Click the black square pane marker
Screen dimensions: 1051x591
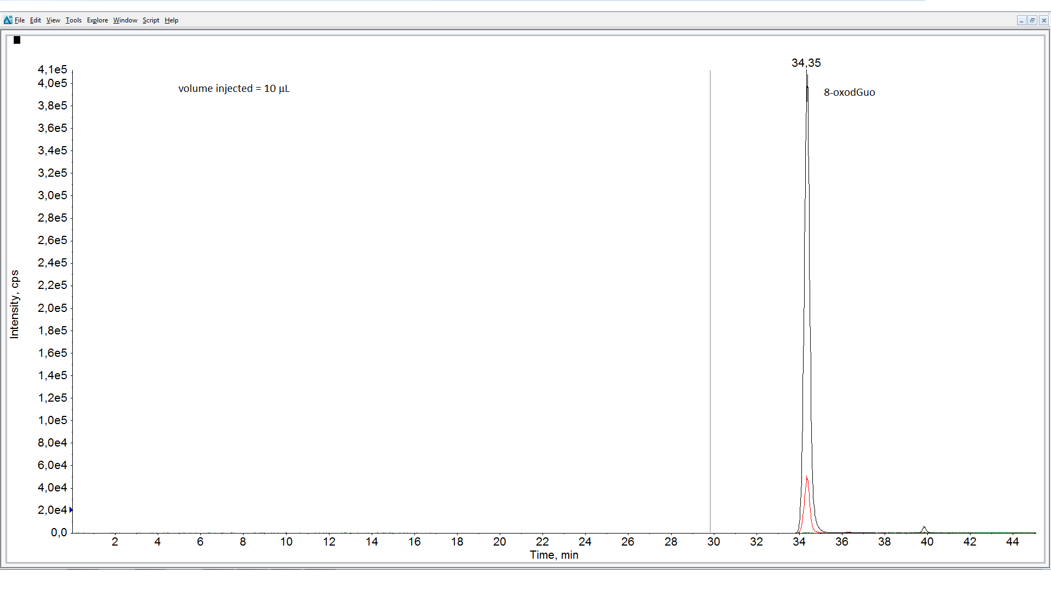tap(17, 40)
